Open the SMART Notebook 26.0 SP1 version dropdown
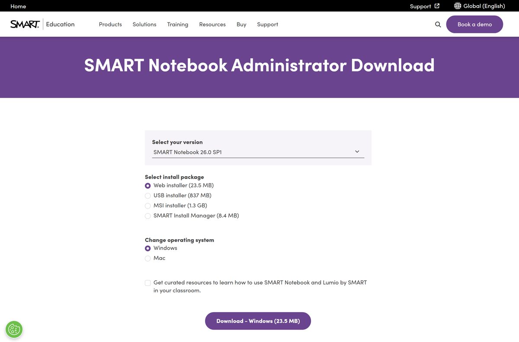519x342 pixels. pyautogui.click(x=258, y=152)
